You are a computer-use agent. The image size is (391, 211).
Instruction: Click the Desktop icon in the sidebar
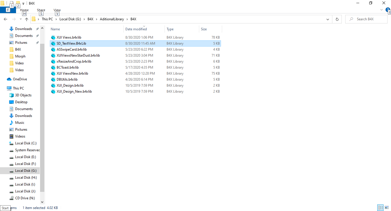coord(11,102)
